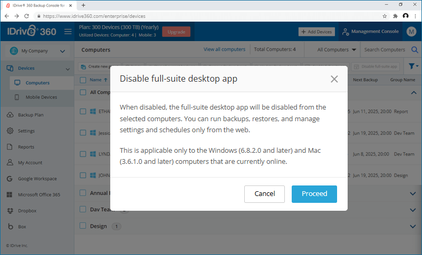Screen dimensions: 422x255
Task: Open Settings in the sidebar
Action: [x=26, y=131]
